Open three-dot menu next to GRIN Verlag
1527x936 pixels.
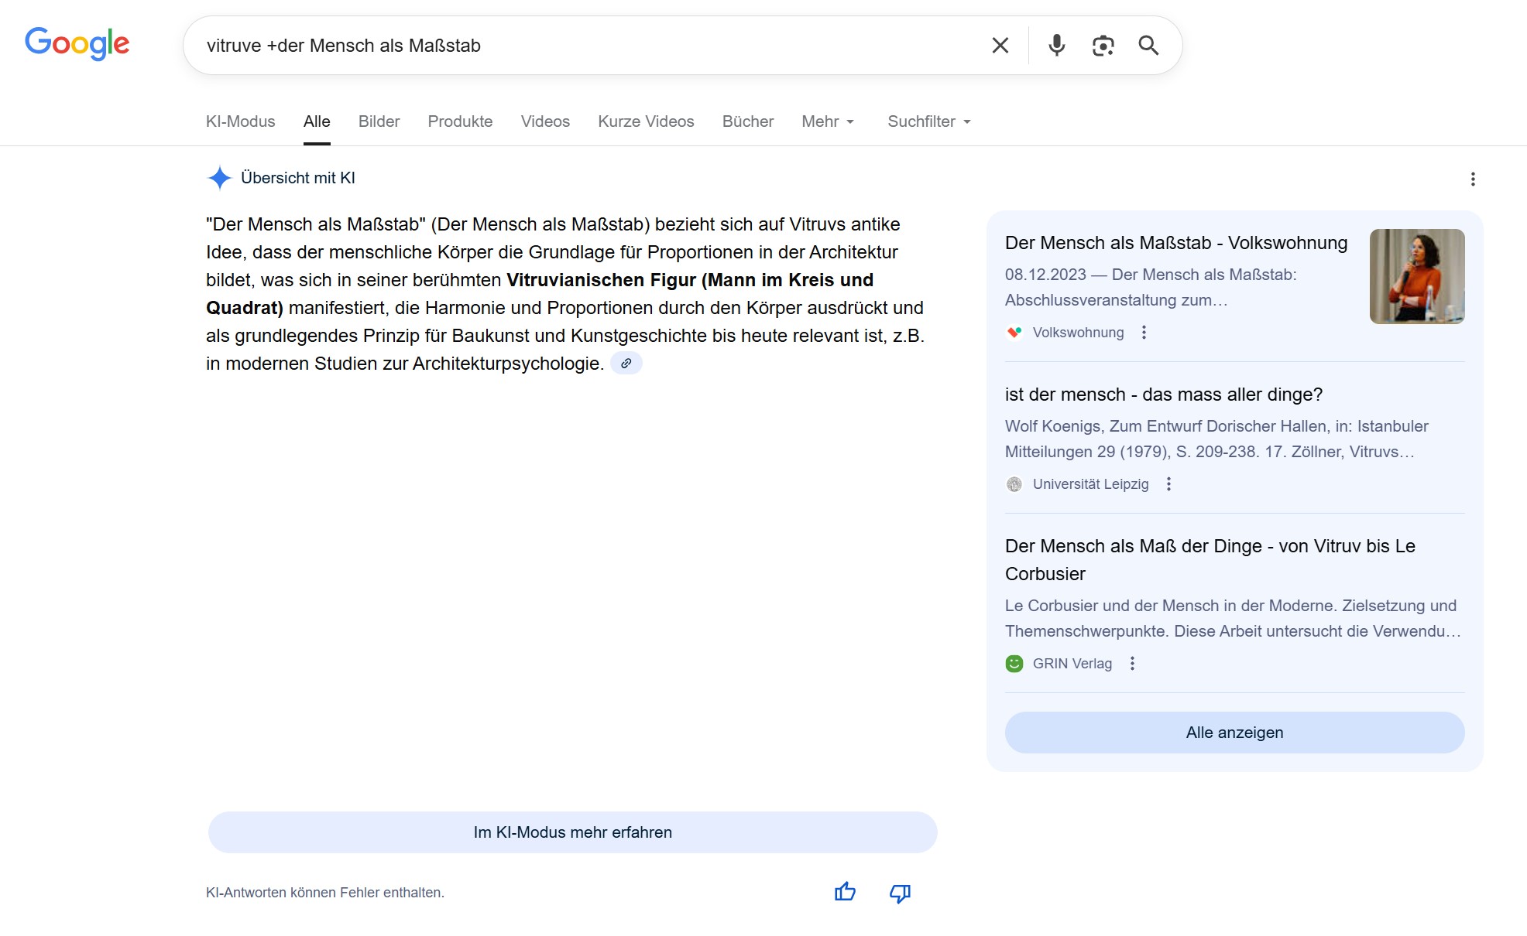1132,663
